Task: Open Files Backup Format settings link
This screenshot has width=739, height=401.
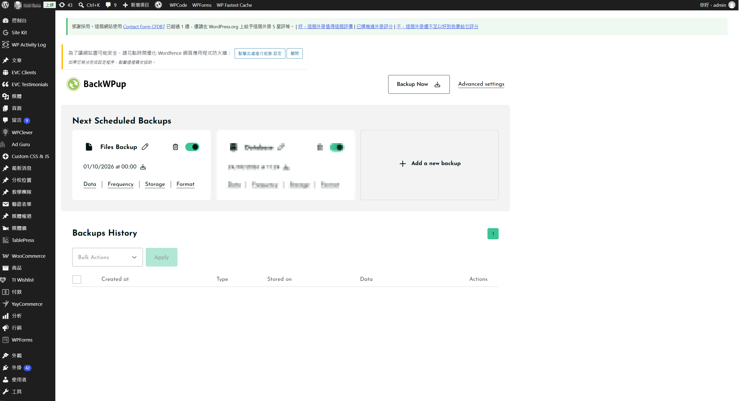Action: [x=186, y=184]
